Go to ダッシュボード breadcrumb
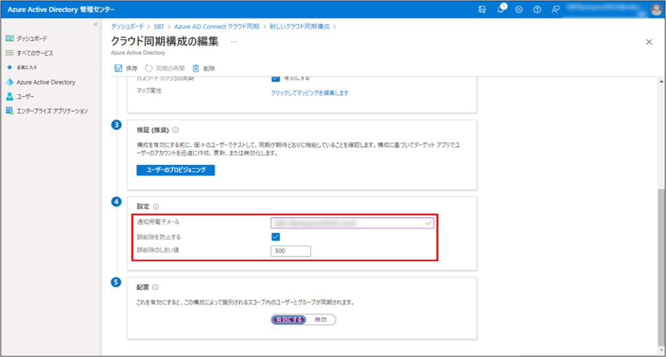 click(x=127, y=26)
